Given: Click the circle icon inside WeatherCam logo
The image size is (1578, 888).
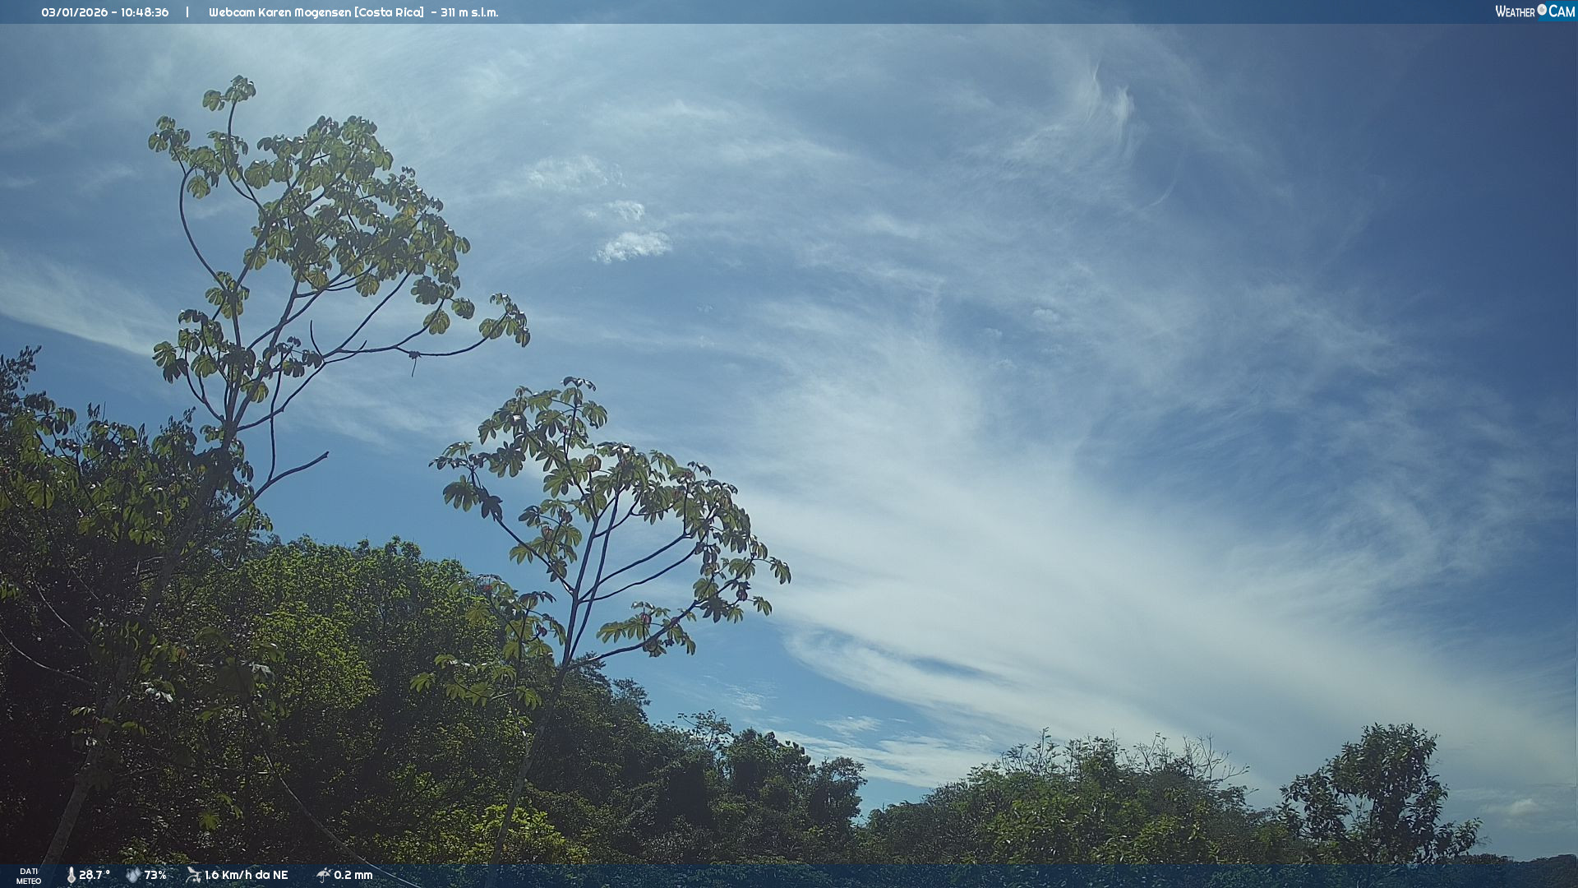Looking at the screenshot, I should click(x=1542, y=10).
